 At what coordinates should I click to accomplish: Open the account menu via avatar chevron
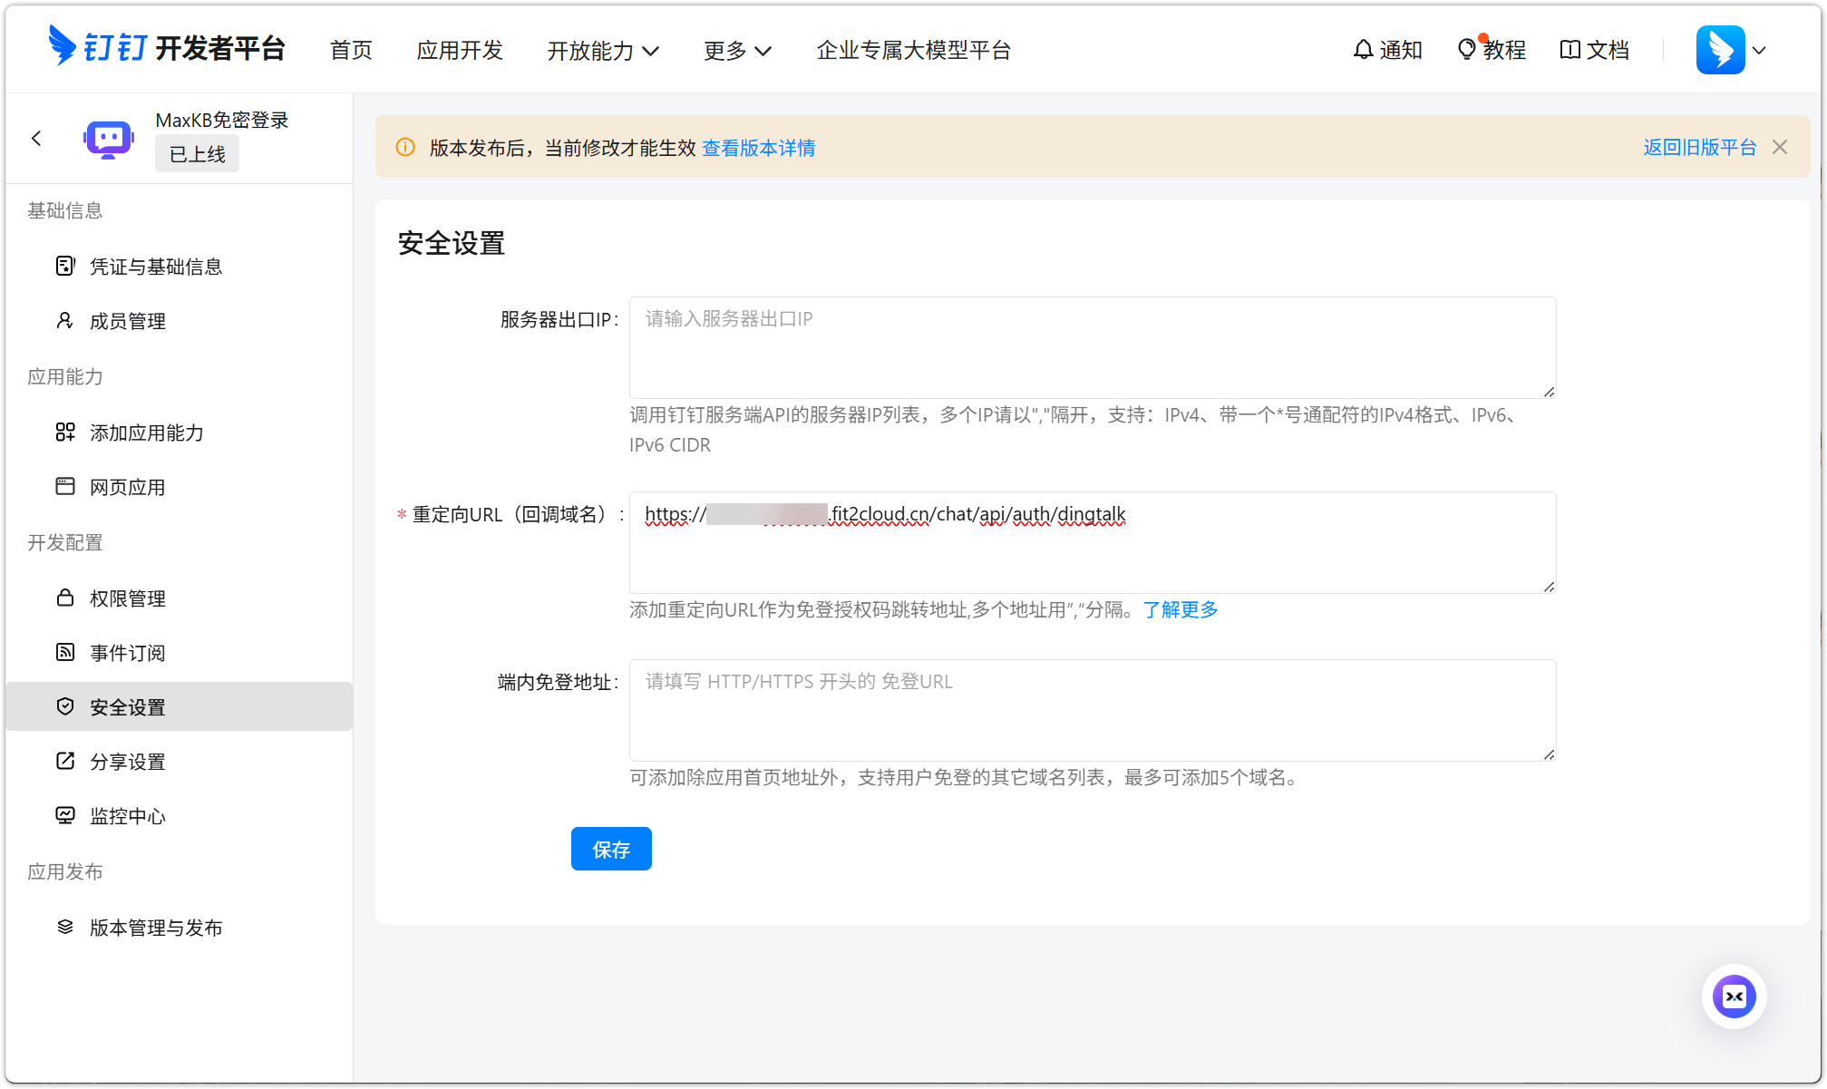[1759, 51]
